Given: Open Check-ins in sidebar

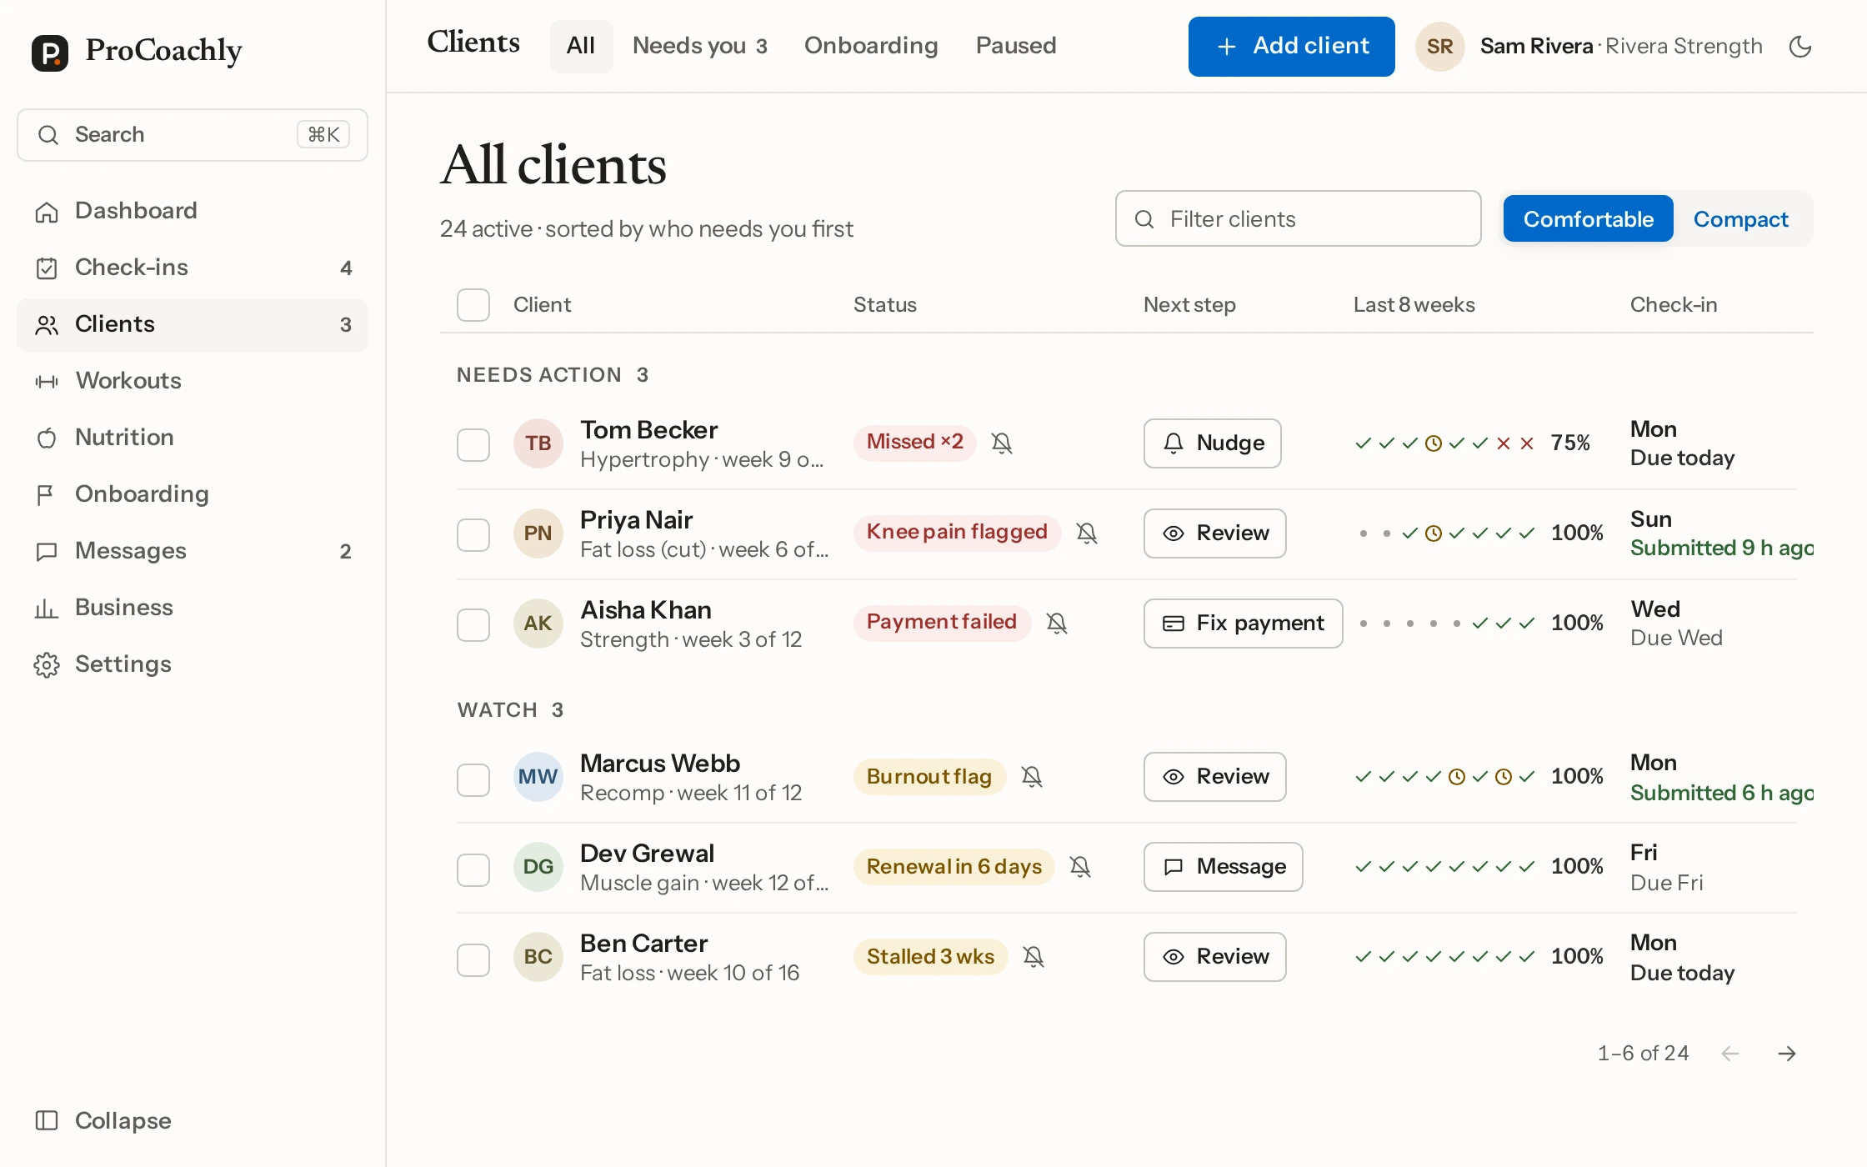Looking at the screenshot, I should (x=193, y=268).
